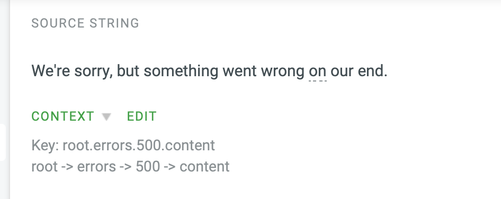The width and height of the screenshot is (501, 199).
Task: Click the dashed-underlined word "on"
Action: (318, 71)
